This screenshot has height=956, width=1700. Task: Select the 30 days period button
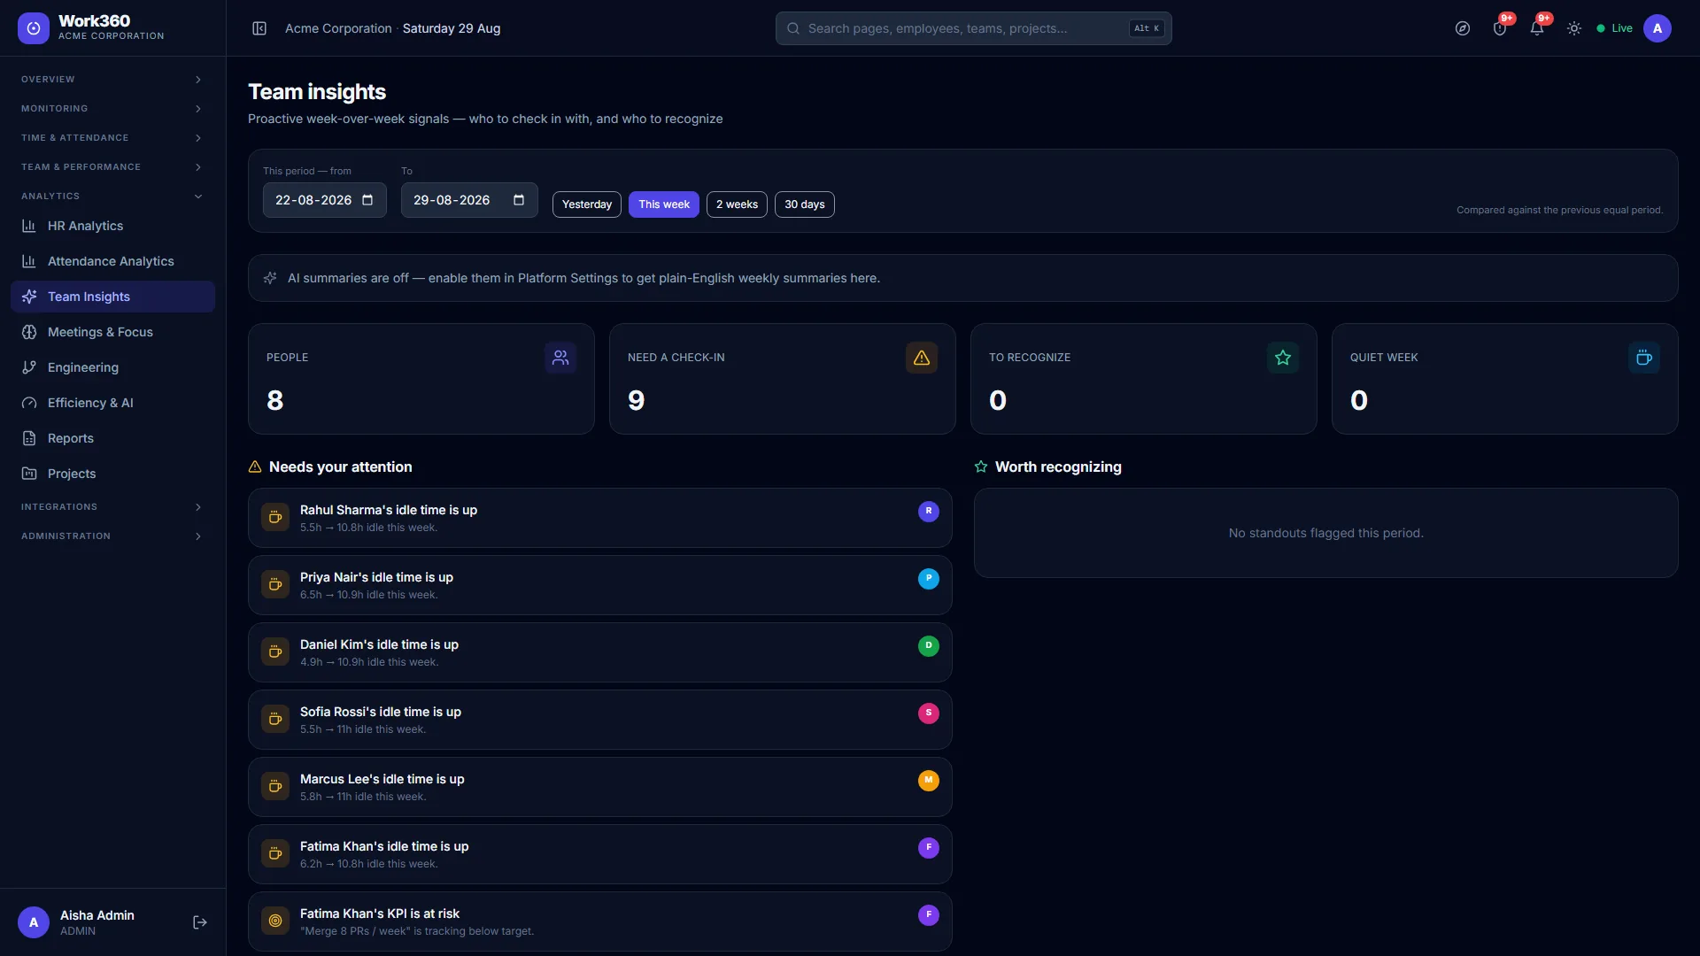(x=805, y=204)
